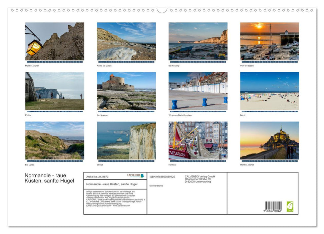Click the large calendar title Normandie heading

[49, 178]
